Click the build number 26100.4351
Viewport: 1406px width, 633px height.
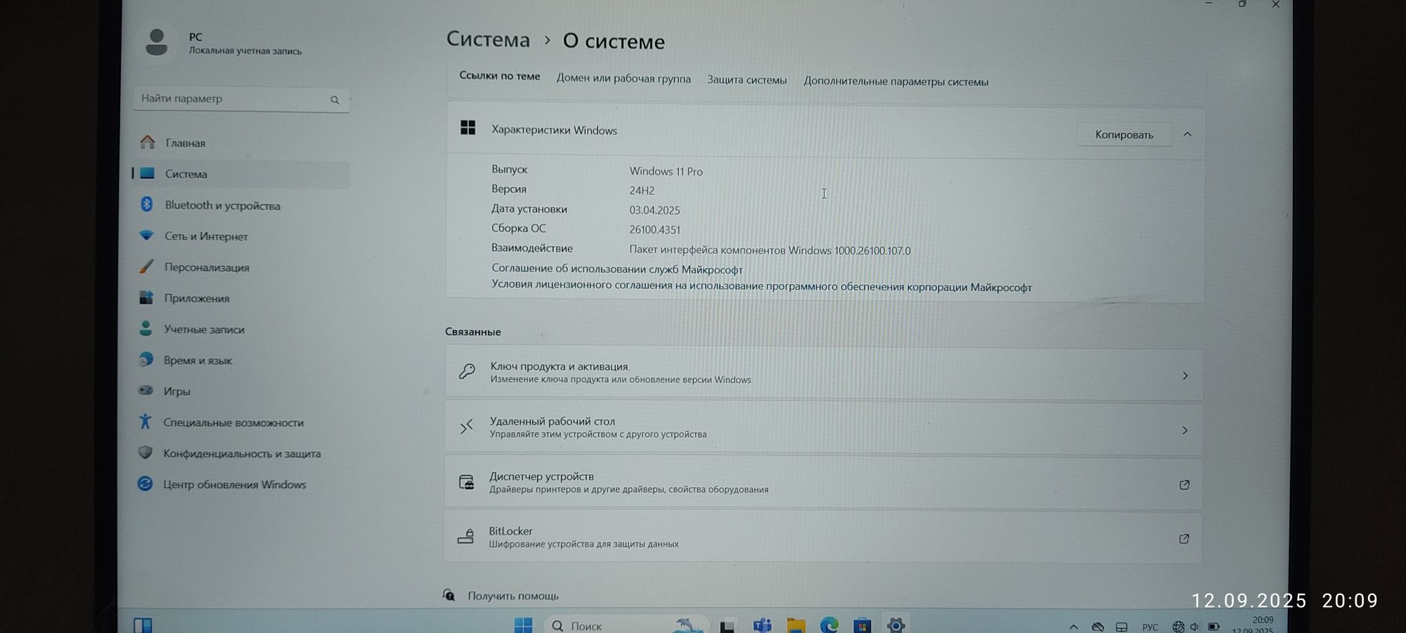(x=654, y=230)
